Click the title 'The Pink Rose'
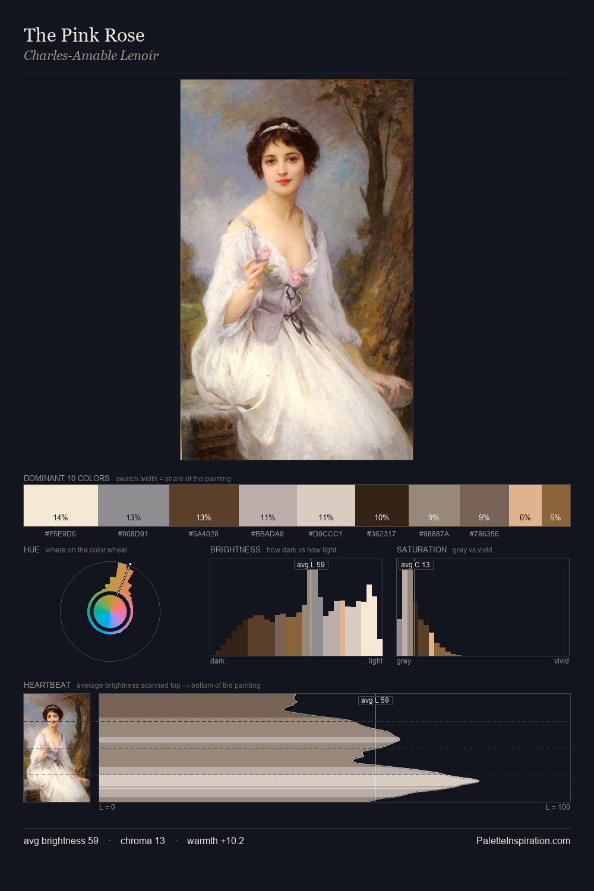594x891 pixels. (84, 35)
